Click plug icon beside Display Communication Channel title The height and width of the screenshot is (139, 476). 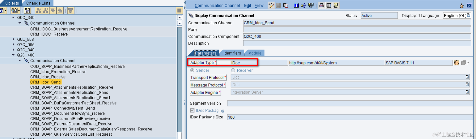191,16
